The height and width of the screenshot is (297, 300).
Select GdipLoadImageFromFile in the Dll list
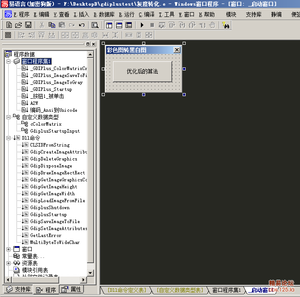coord(57,200)
